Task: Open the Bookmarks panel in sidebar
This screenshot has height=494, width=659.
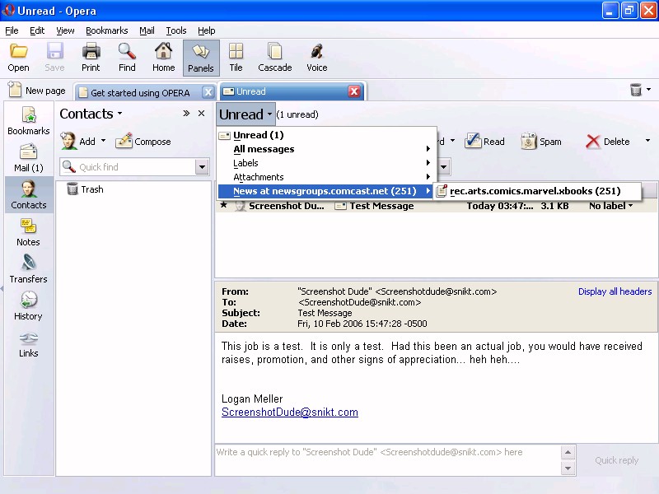Action: [28, 121]
